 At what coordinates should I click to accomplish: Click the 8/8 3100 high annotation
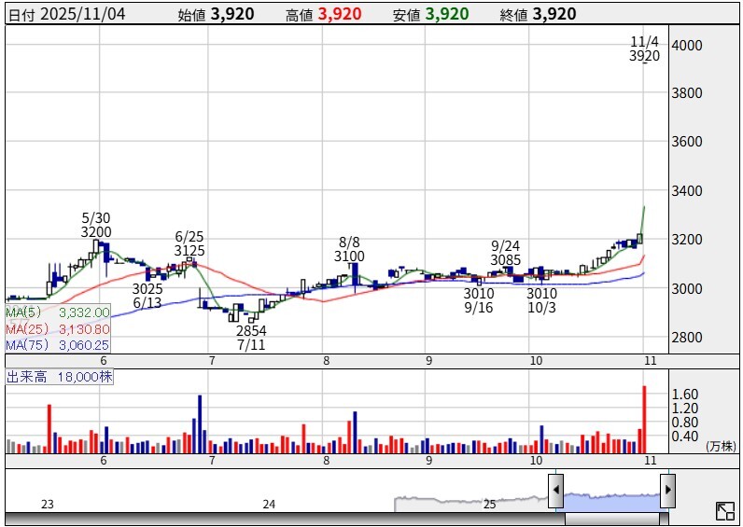coord(349,248)
